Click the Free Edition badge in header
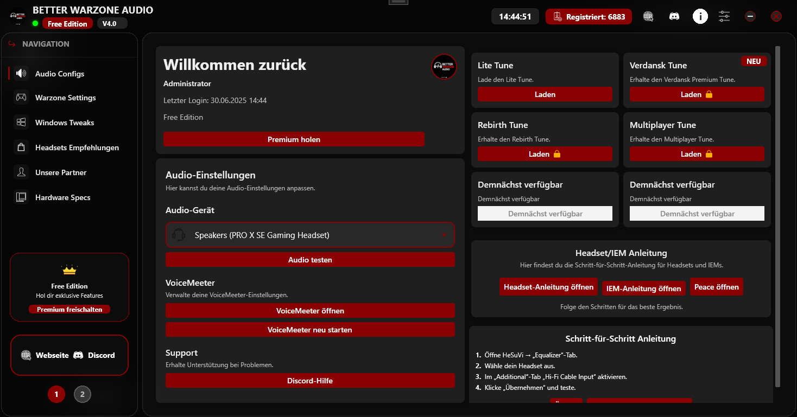The image size is (797, 417). (x=67, y=24)
